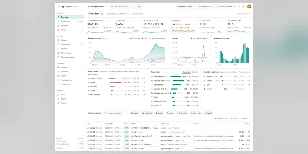Screen dimensions: 308x154
Task: Expand the All organizations dropdown
Action: [x=97, y=6]
